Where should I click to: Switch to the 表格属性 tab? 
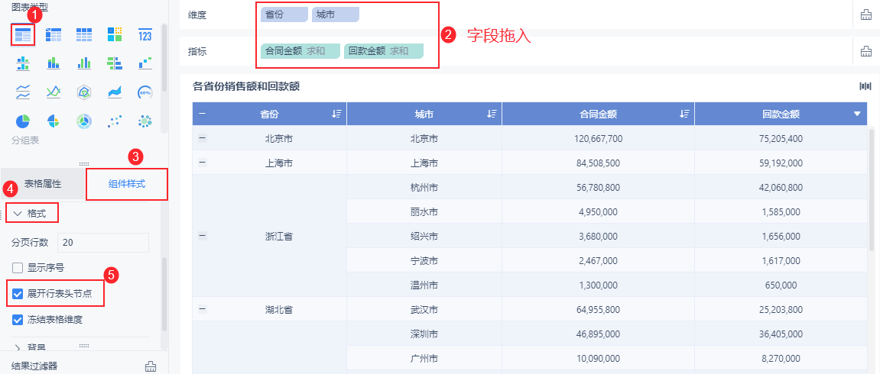click(x=43, y=184)
